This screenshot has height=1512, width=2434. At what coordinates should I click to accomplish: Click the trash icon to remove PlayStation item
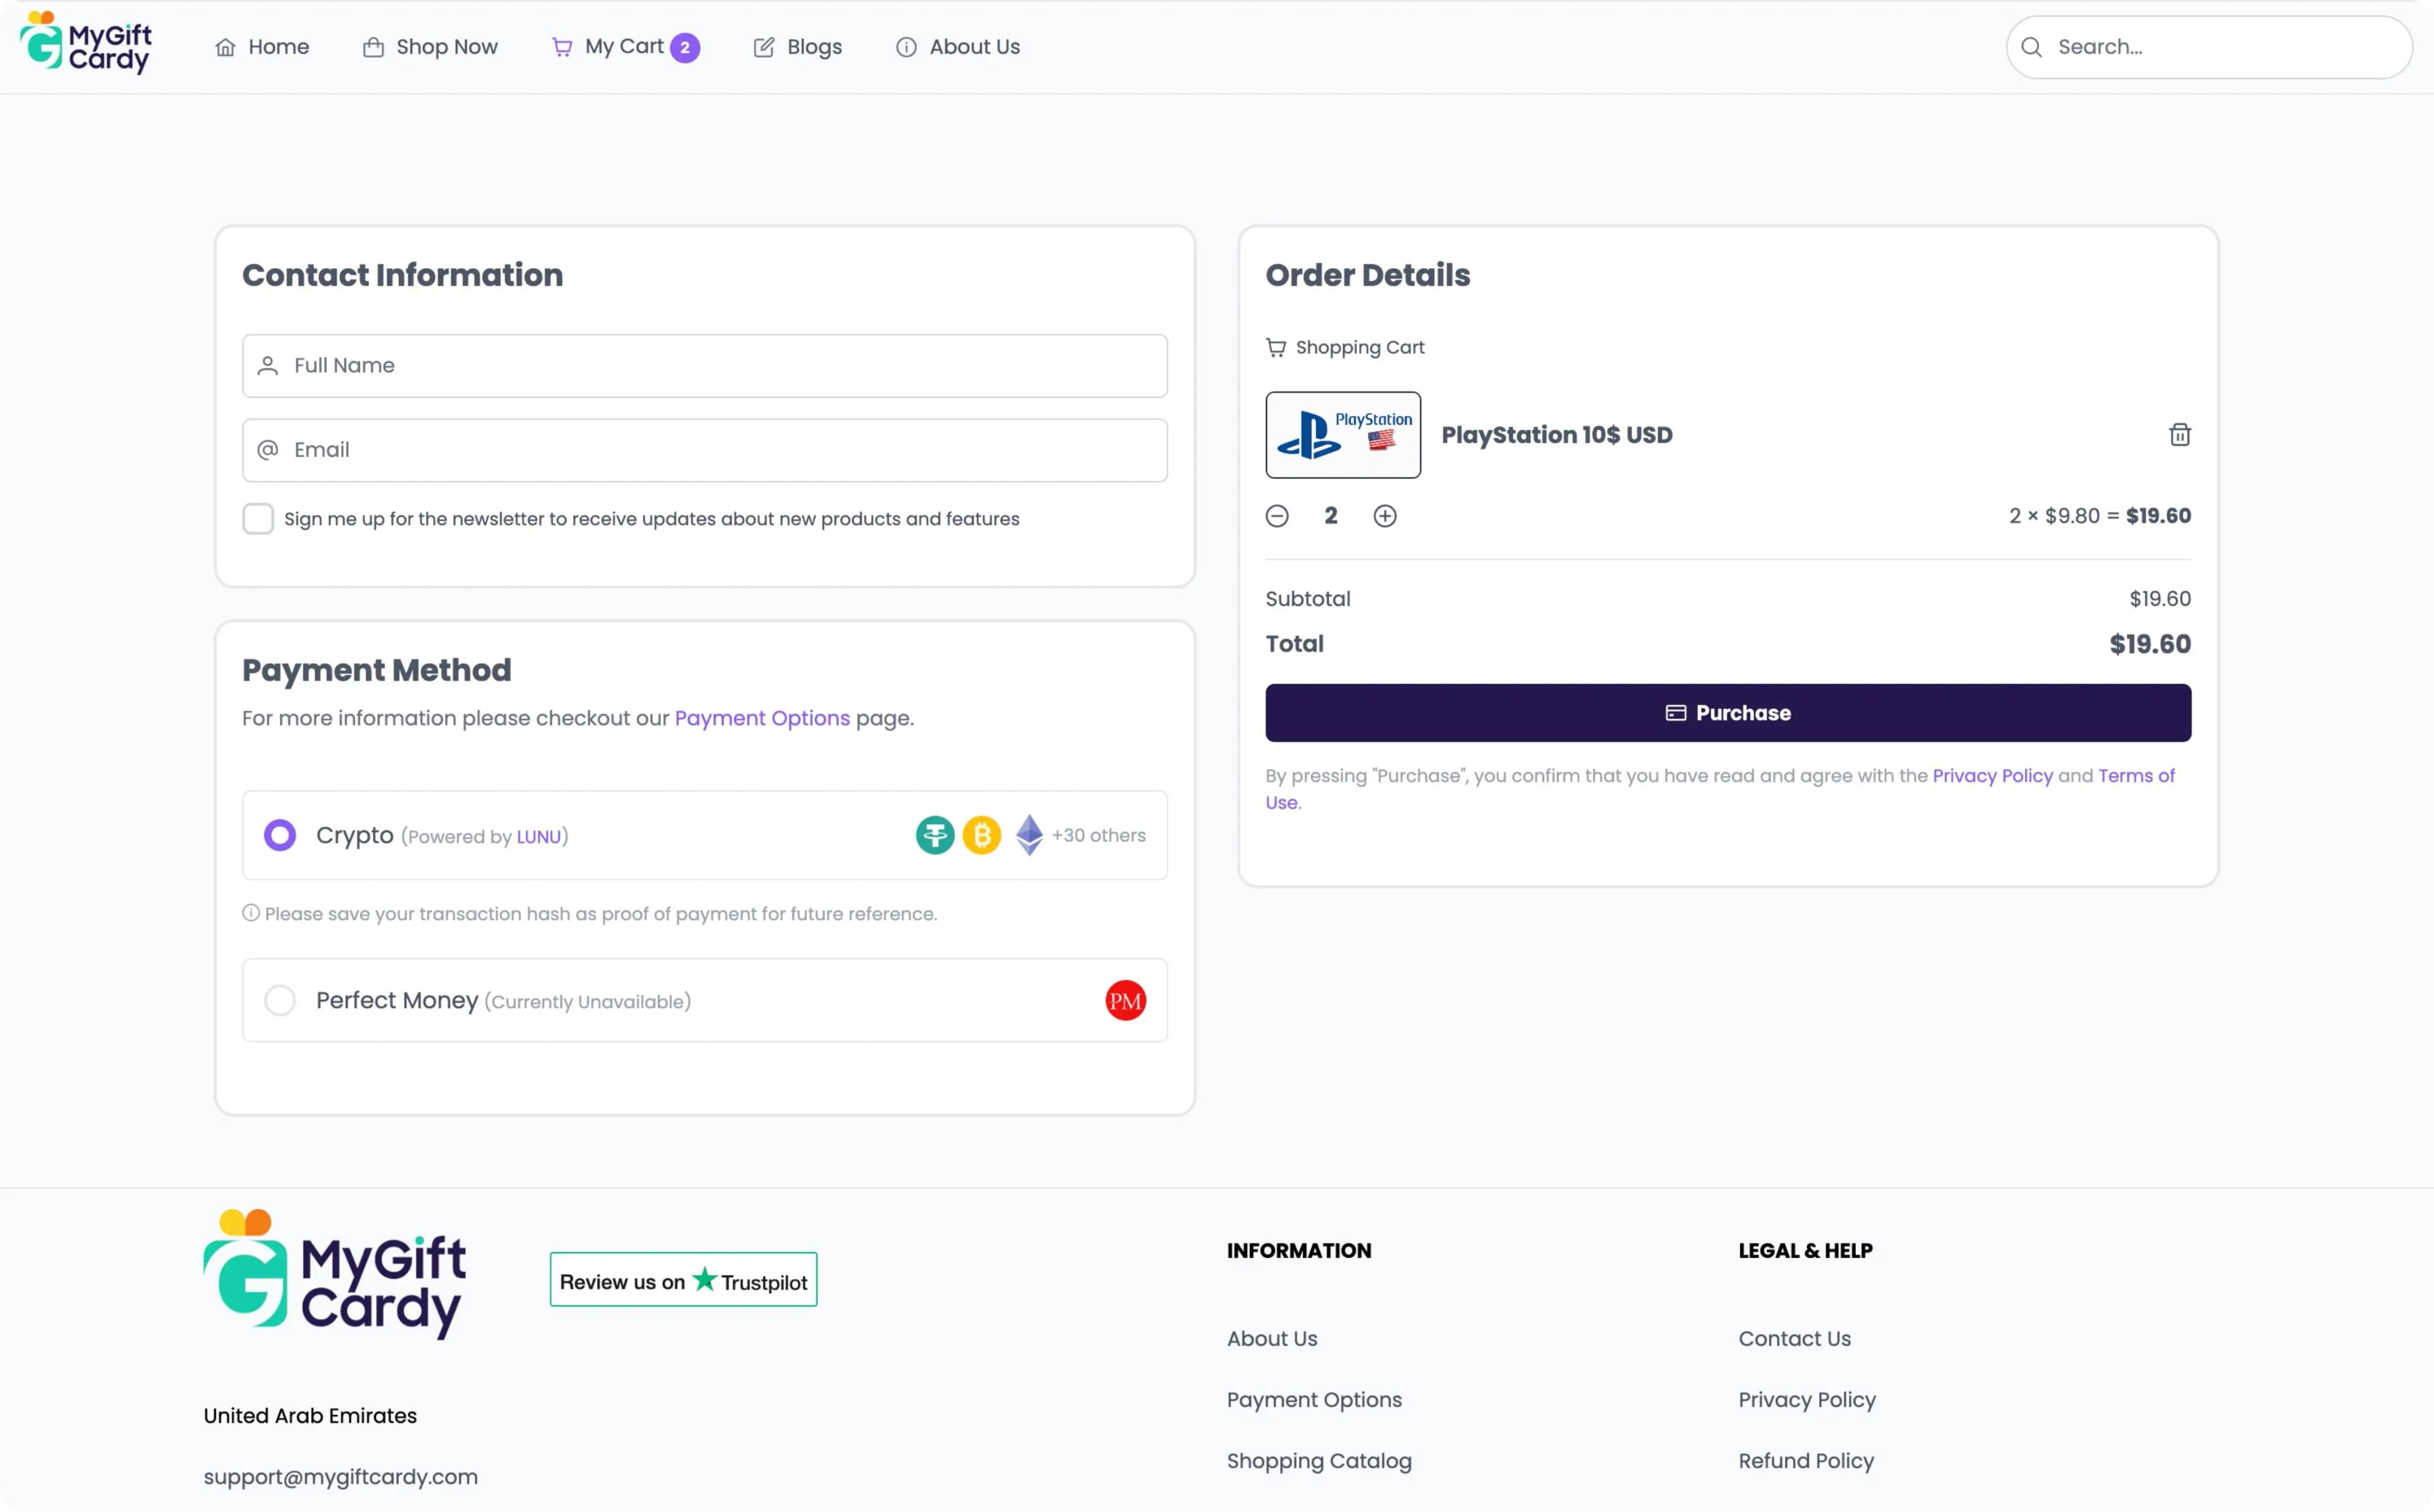[x=2179, y=435]
